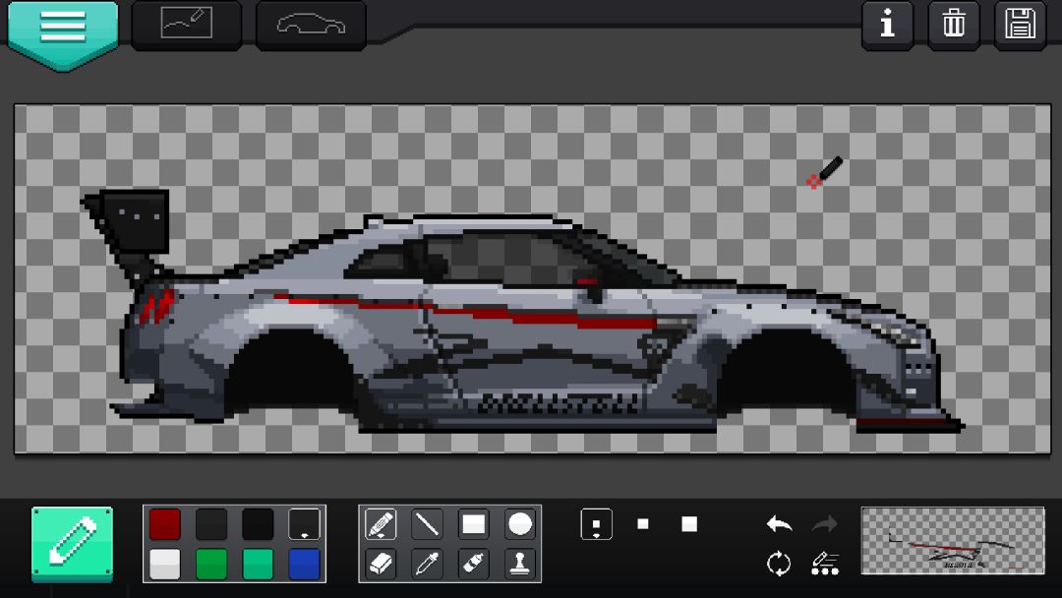Undo the last stroke
Screen dimensions: 1062x598
pos(779,523)
